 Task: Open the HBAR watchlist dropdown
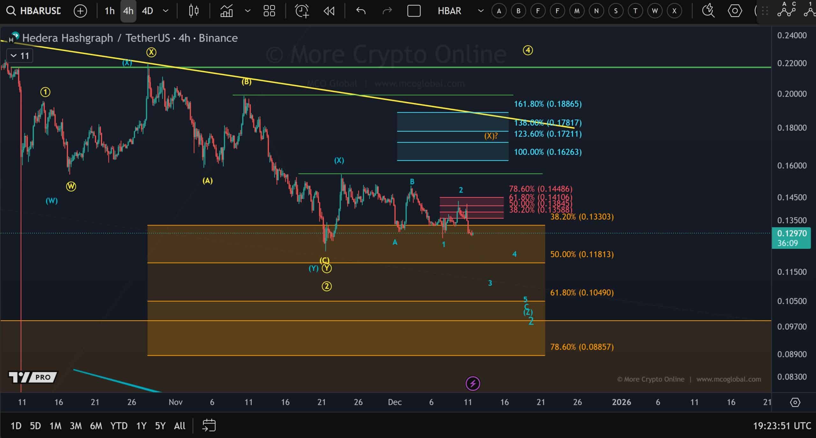tap(481, 11)
